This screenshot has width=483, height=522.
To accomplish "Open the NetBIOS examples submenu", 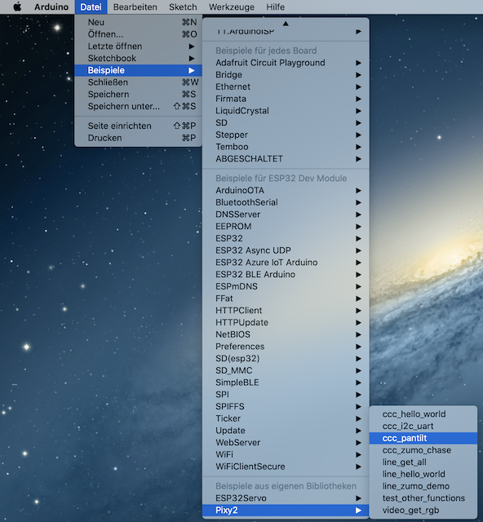I will click(286, 334).
